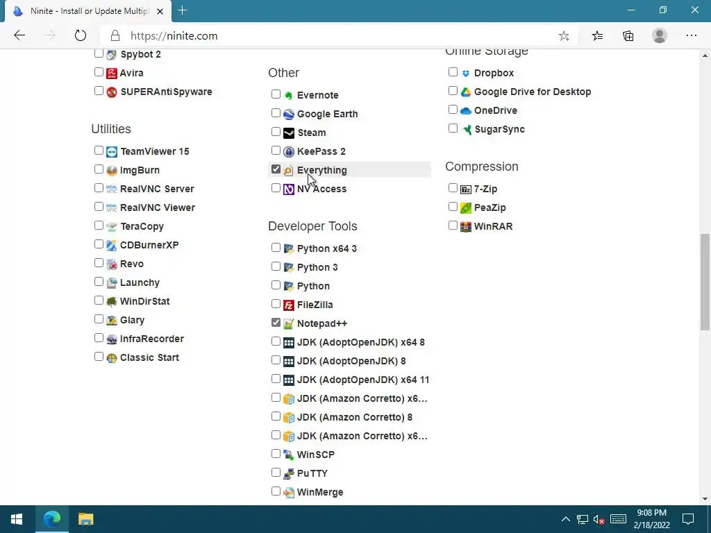711x533 pixels.
Task: Add this page to favorites star
Action: point(564,36)
